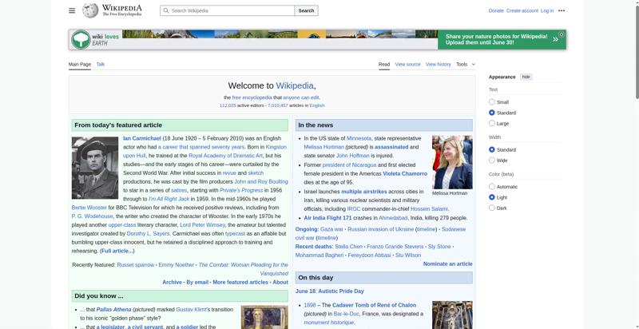Hide the Appearance panel
Image resolution: width=639 pixels, height=329 pixels.
526,77
